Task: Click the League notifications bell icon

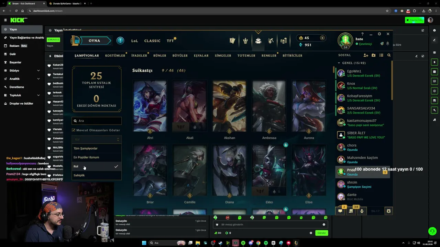Action: click(388, 44)
